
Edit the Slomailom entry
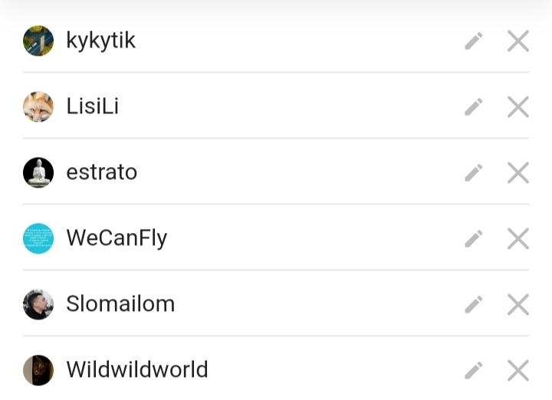point(474,305)
